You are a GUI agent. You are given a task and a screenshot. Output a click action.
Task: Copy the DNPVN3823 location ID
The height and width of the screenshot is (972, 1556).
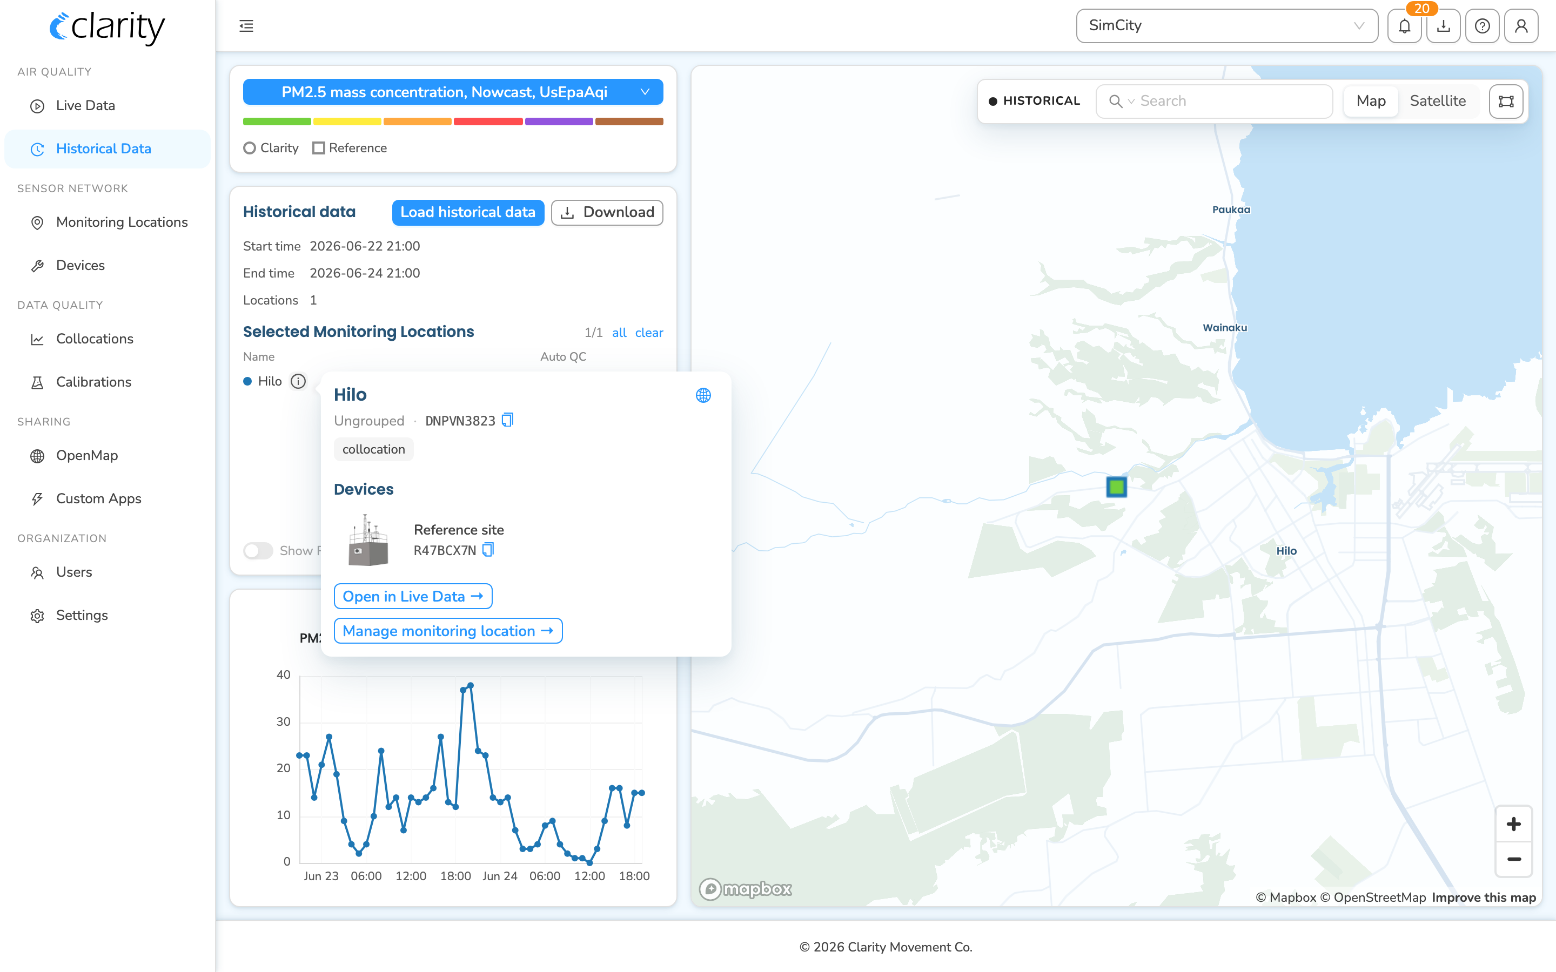(x=507, y=421)
